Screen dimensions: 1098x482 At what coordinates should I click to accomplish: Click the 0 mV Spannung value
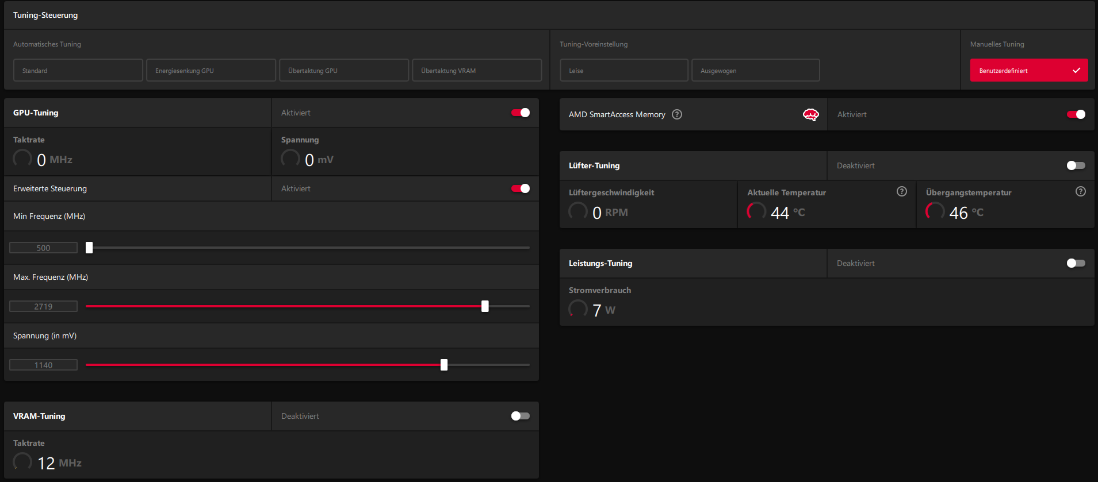pos(319,160)
